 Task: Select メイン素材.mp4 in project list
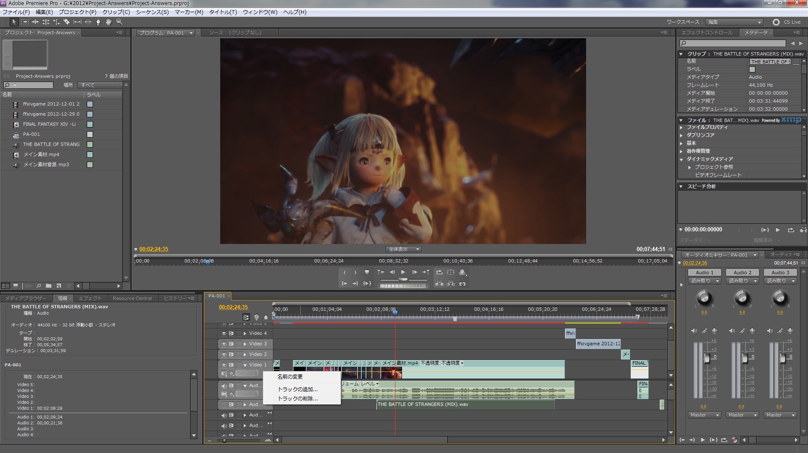coord(41,154)
